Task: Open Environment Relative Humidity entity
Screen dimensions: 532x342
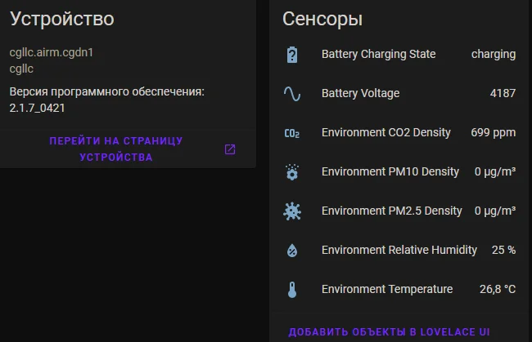Action: [x=399, y=251]
